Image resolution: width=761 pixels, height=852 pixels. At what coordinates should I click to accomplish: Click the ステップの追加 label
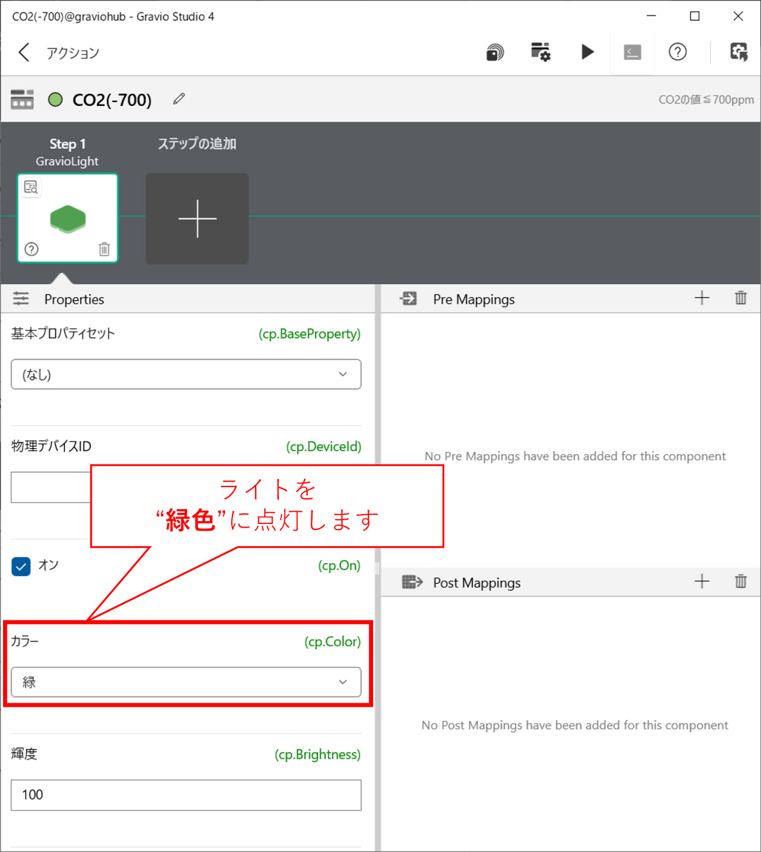[x=197, y=144]
